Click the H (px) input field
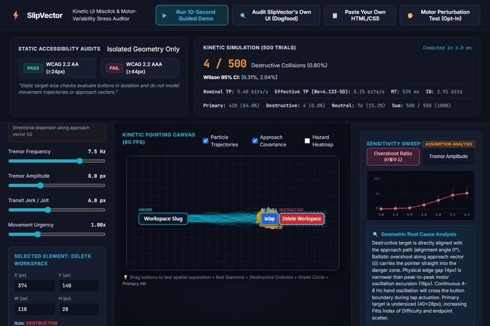 [x=79, y=309]
